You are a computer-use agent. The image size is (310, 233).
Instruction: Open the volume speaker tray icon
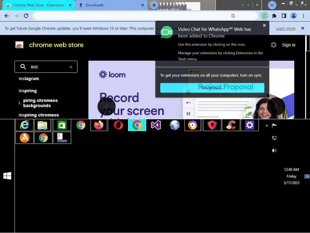[274, 150]
